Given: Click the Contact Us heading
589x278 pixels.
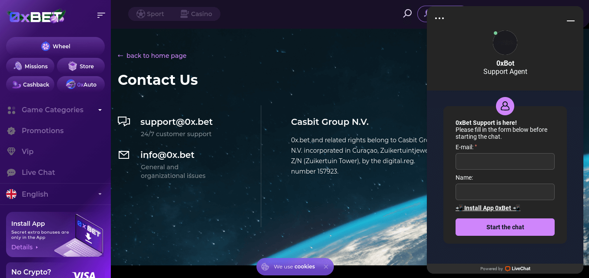Looking at the screenshot, I should tap(158, 80).
